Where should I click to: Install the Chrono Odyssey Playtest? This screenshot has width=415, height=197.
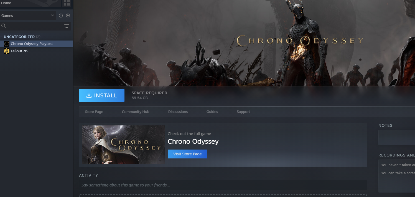click(101, 95)
